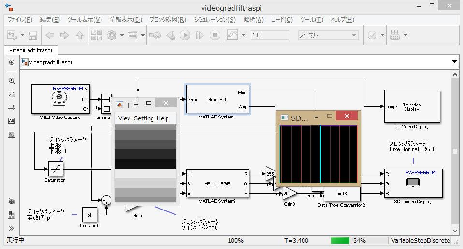Click the Annotation text tool icon

12,121
